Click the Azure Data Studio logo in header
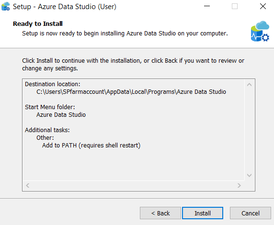 [260, 31]
